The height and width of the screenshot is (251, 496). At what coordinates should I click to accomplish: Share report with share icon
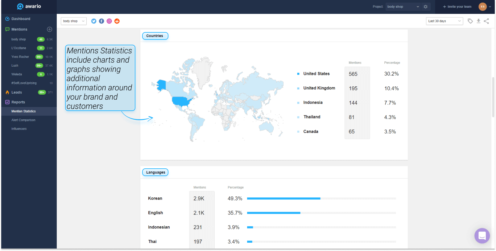coord(486,21)
